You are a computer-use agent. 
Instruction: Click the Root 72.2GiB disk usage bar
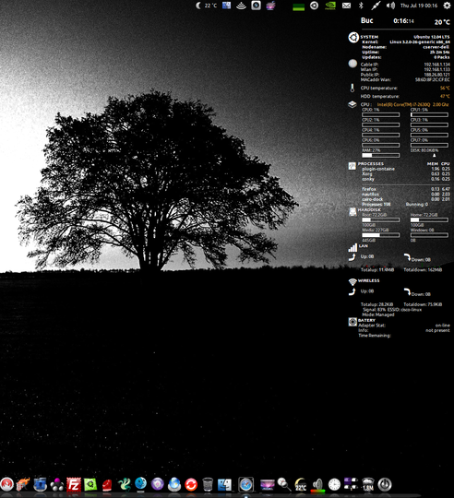(381, 219)
